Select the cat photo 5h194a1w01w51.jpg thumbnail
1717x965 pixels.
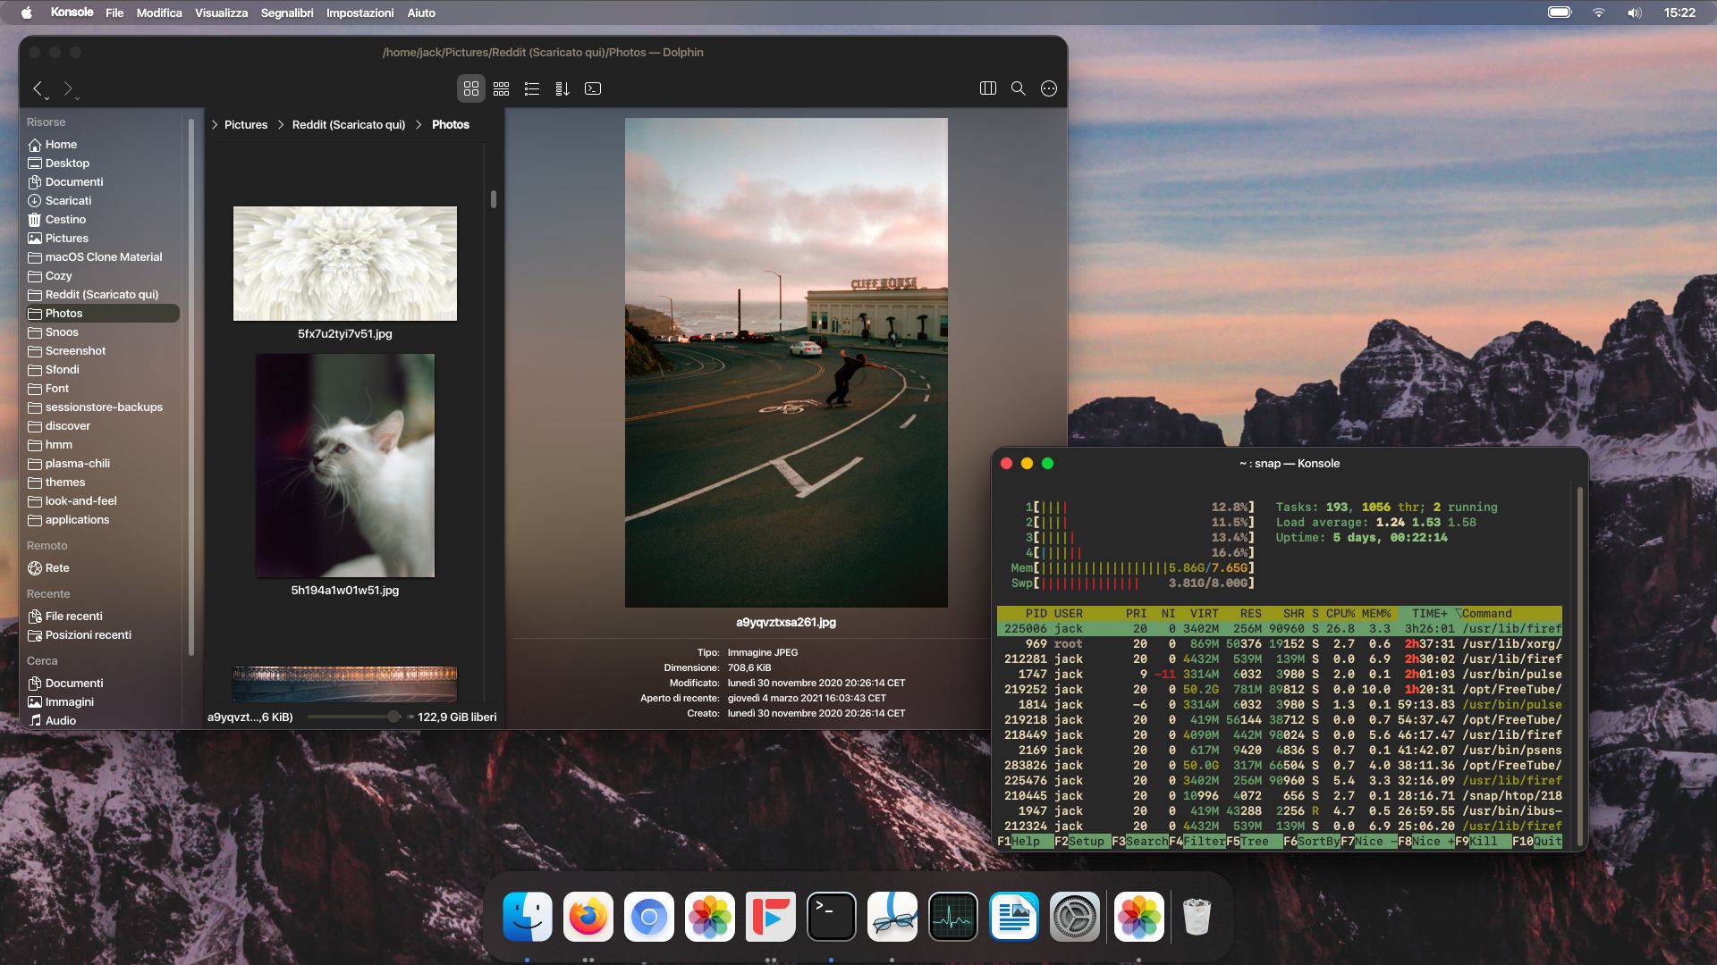(x=345, y=465)
